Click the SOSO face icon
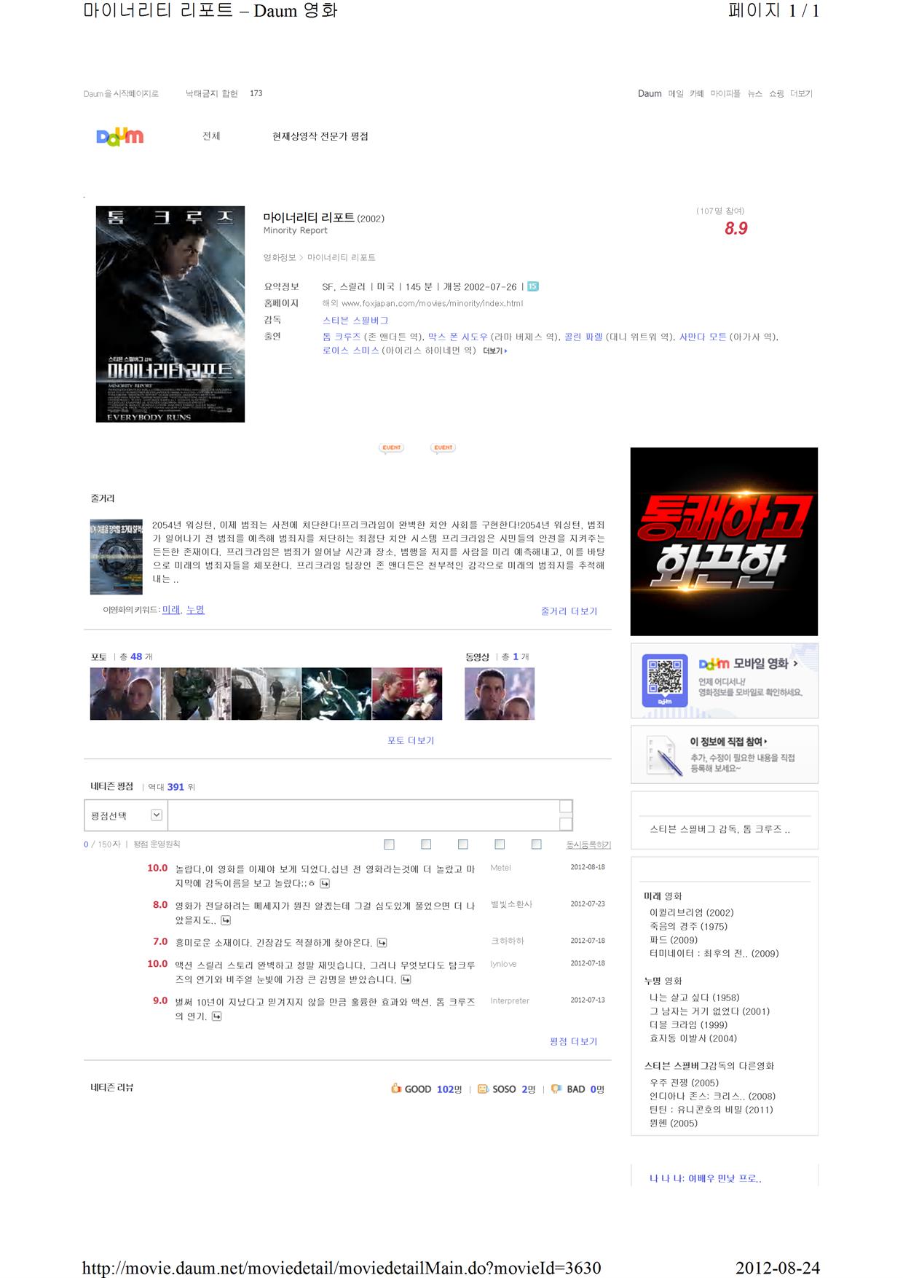The height and width of the screenshot is (1278, 903). [x=483, y=1089]
